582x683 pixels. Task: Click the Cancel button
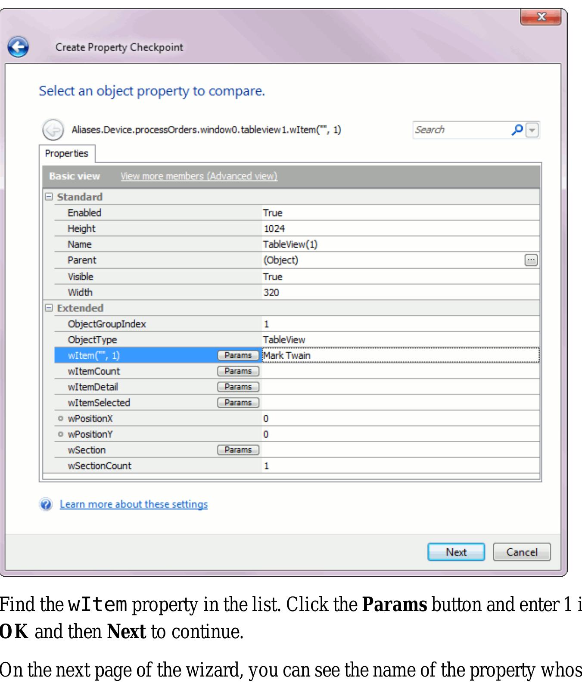tap(522, 552)
